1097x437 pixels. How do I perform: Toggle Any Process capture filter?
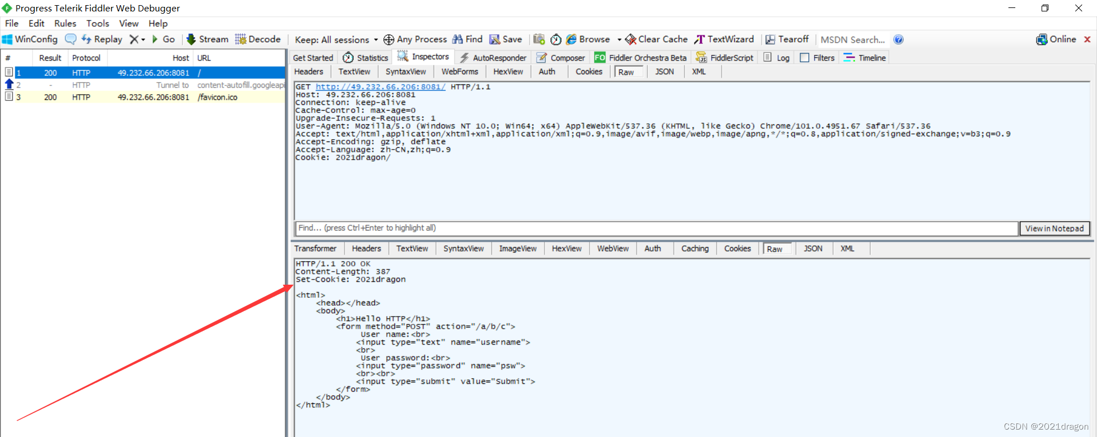click(x=415, y=39)
